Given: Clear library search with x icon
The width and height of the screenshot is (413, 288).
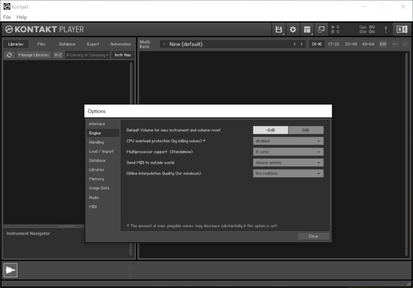Looking at the screenshot, I should [x=107, y=55].
